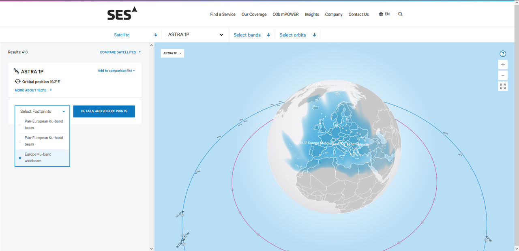Click the scroll-up arrow of the results panel
This screenshot has height=251, width=519.
pos(152,45)
